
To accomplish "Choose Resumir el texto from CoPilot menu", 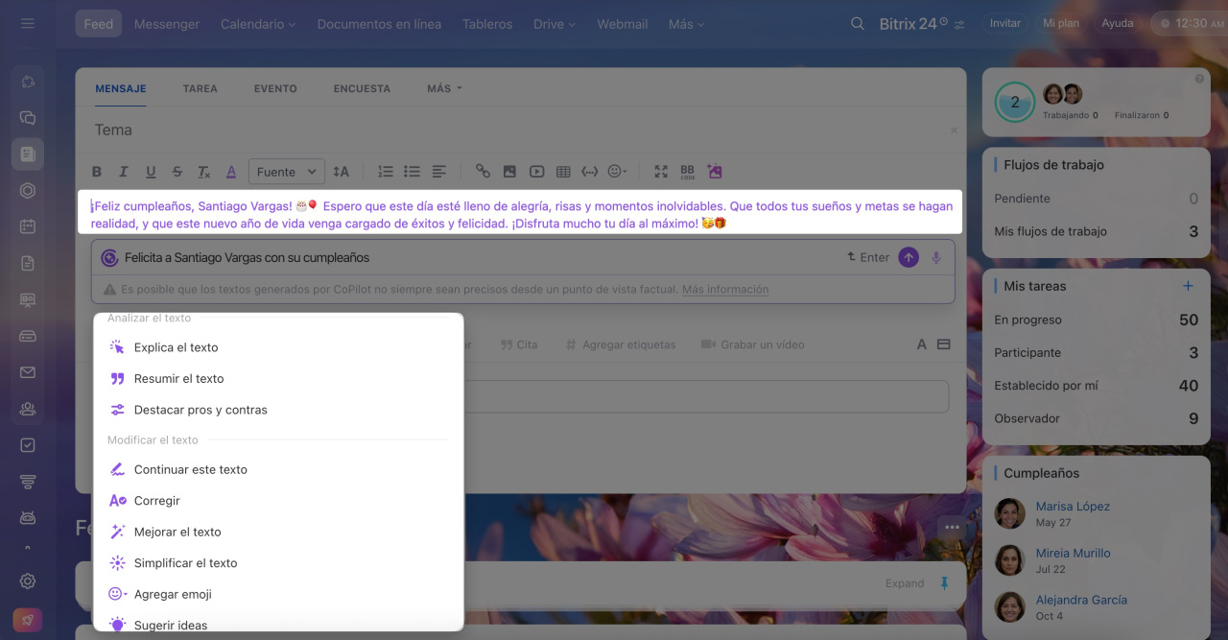I will [x=178, y=379].
